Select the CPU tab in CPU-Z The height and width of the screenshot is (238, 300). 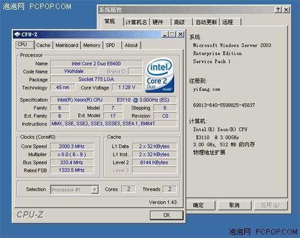[25, 44]
